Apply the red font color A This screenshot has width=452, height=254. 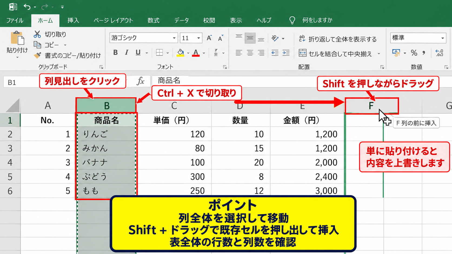click(x=196, y=53)
